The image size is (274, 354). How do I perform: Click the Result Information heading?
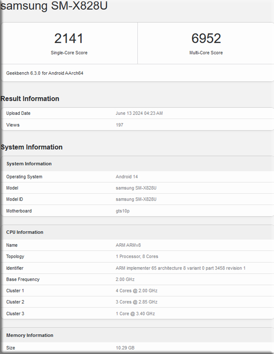[30, 99]
